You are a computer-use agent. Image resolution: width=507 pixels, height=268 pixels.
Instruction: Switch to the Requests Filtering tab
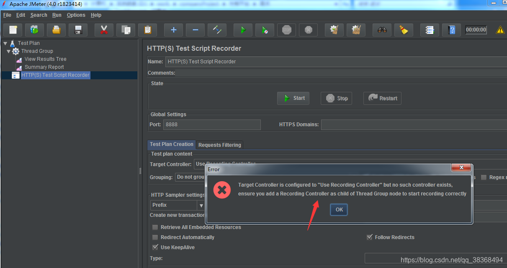point(219,145)
